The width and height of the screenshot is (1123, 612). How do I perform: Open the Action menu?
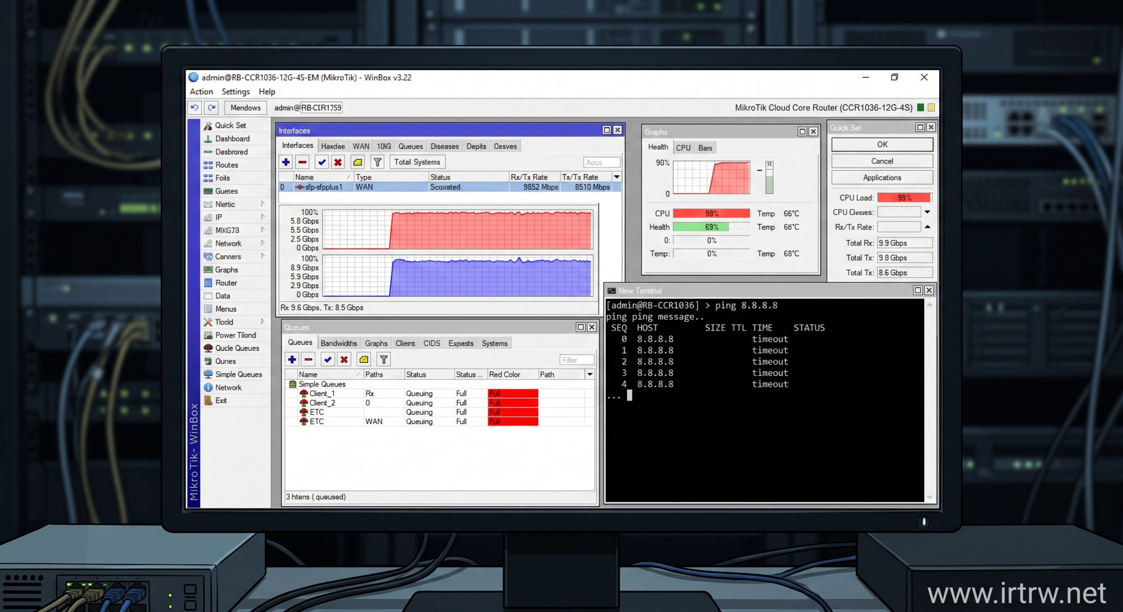[201, 92]
